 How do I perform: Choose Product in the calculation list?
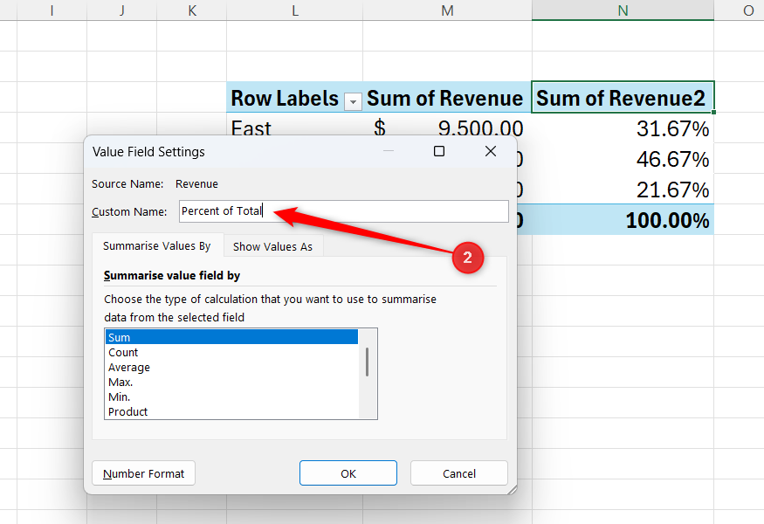[x=231, y=411]
